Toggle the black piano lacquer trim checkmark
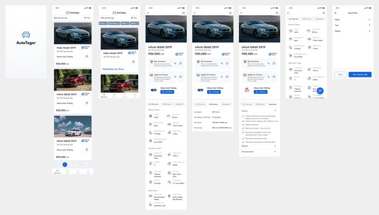This screenshot has height=215, width=379. click(x=243, y=128)
